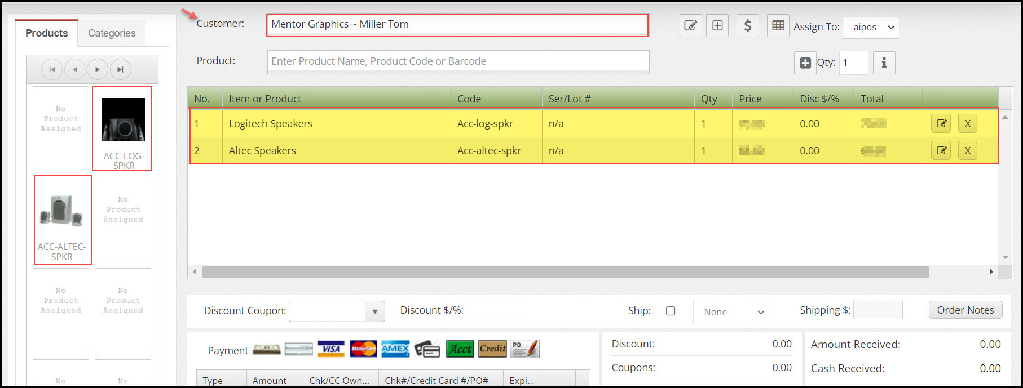Click the Logitech Speakers item name
Screen dimensions: 1023x388
click(271, 124)
